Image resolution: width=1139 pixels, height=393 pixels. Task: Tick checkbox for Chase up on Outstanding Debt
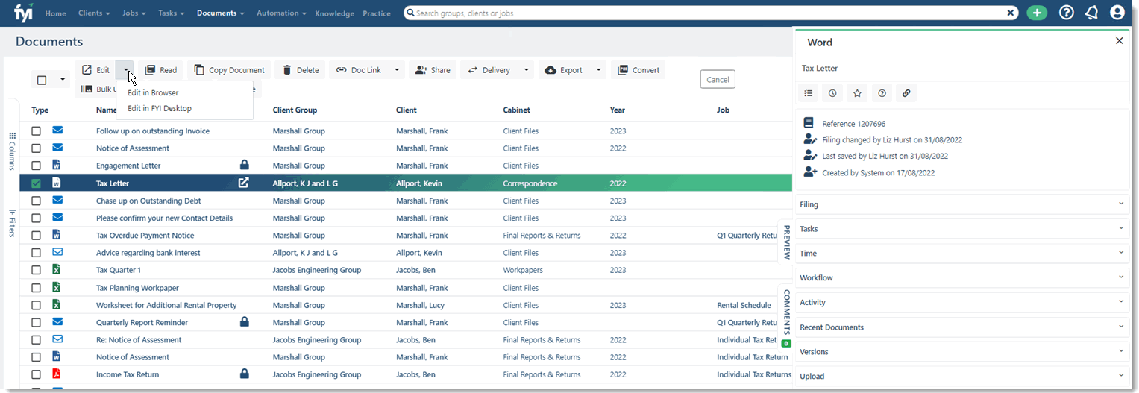pos(36,201)
